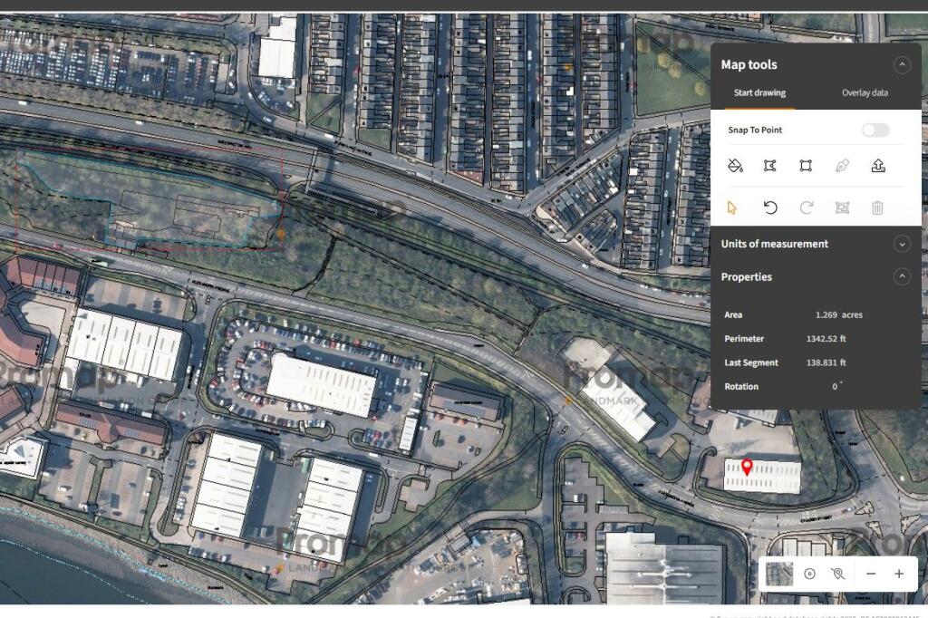Viewport: 928px width, 618px height.
Task: Delete shape with the trash icon
Action: point(877,208)
